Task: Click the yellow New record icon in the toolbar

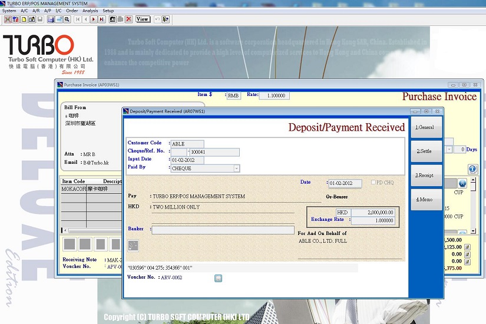Action: [x=24, y=19]
